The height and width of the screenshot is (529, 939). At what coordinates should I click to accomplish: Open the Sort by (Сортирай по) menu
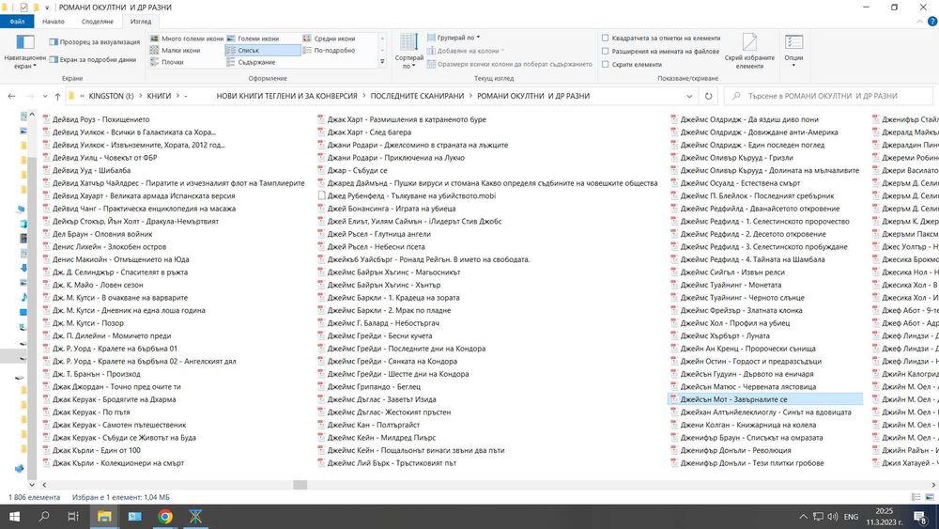(x=409, y=52)
